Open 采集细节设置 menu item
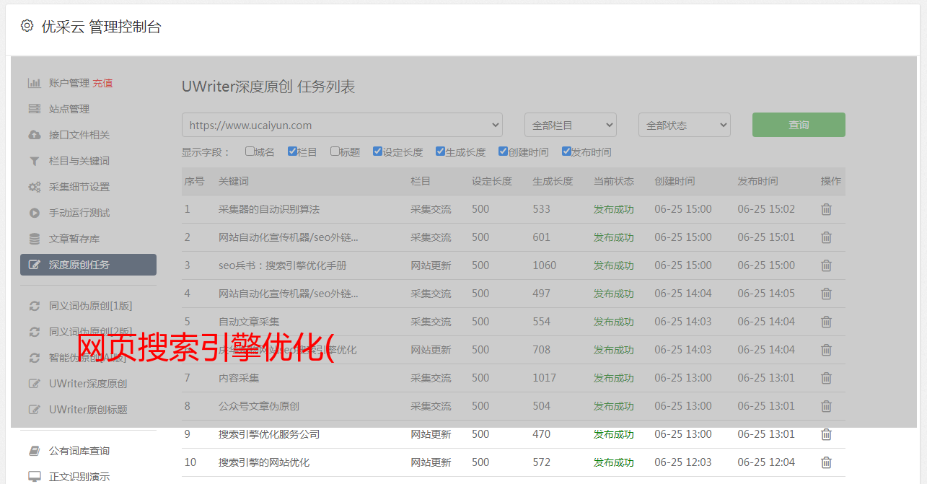The image size is (927, 484). coord(79,187)
